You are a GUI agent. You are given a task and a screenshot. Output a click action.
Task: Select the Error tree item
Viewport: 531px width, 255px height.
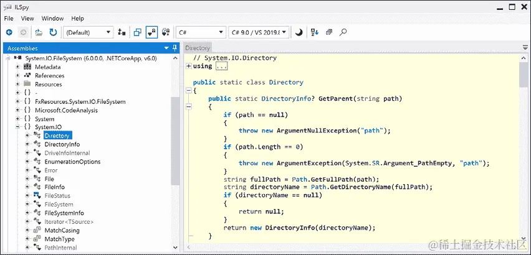coord(51,170)
